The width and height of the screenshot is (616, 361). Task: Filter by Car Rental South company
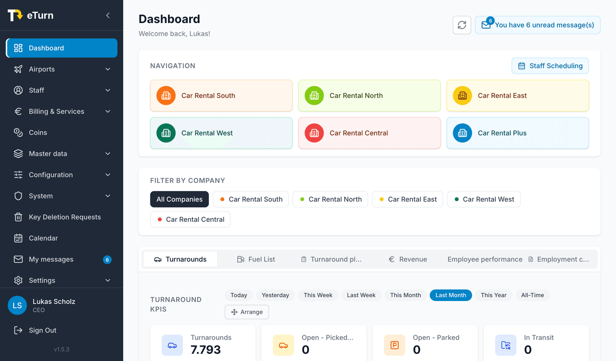251,199
